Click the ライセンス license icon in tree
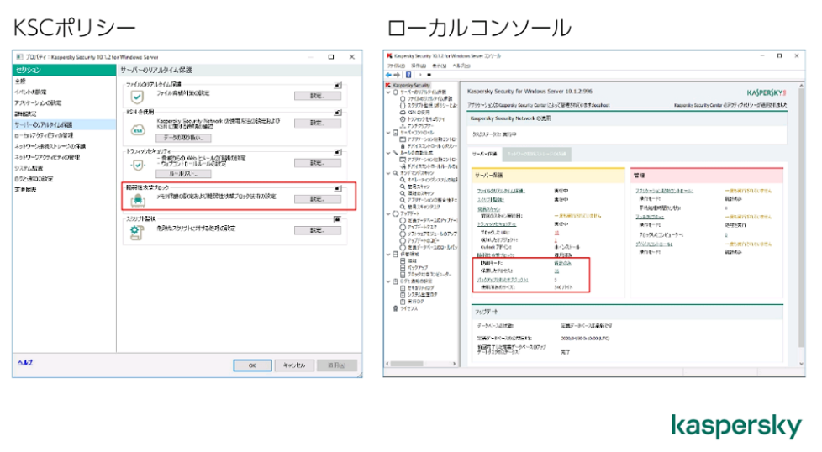Screen dimensions: 822x452 point(396,308)
